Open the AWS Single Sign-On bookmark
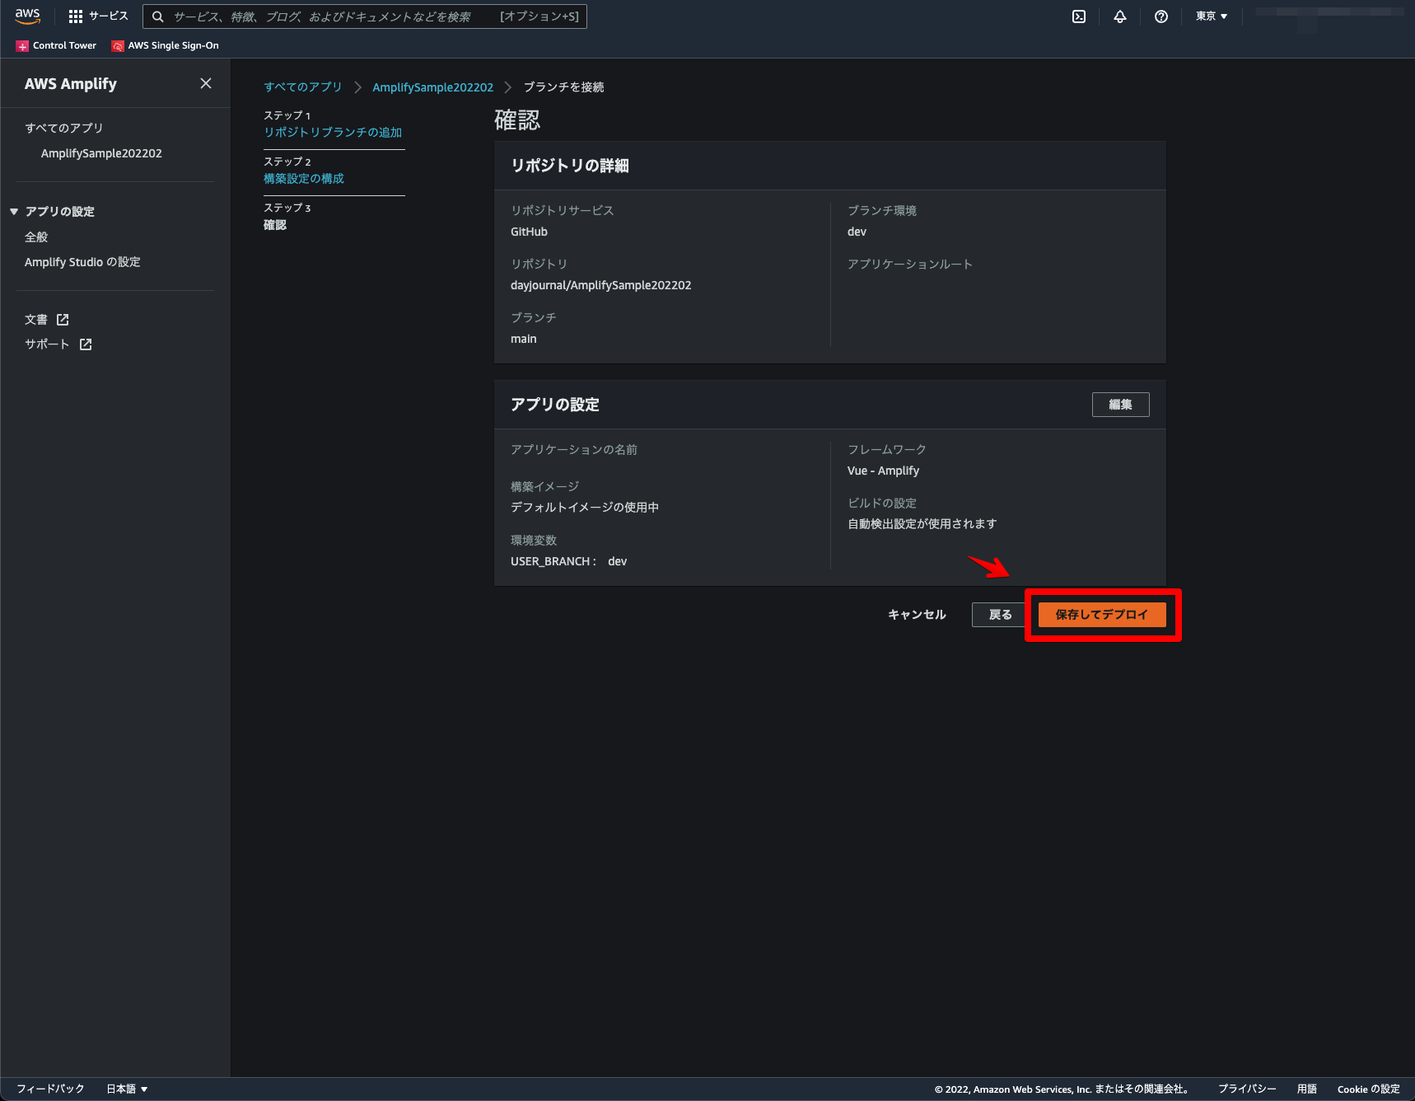The width and height of the screenshot is (1415, 1101). coord(166,45)
